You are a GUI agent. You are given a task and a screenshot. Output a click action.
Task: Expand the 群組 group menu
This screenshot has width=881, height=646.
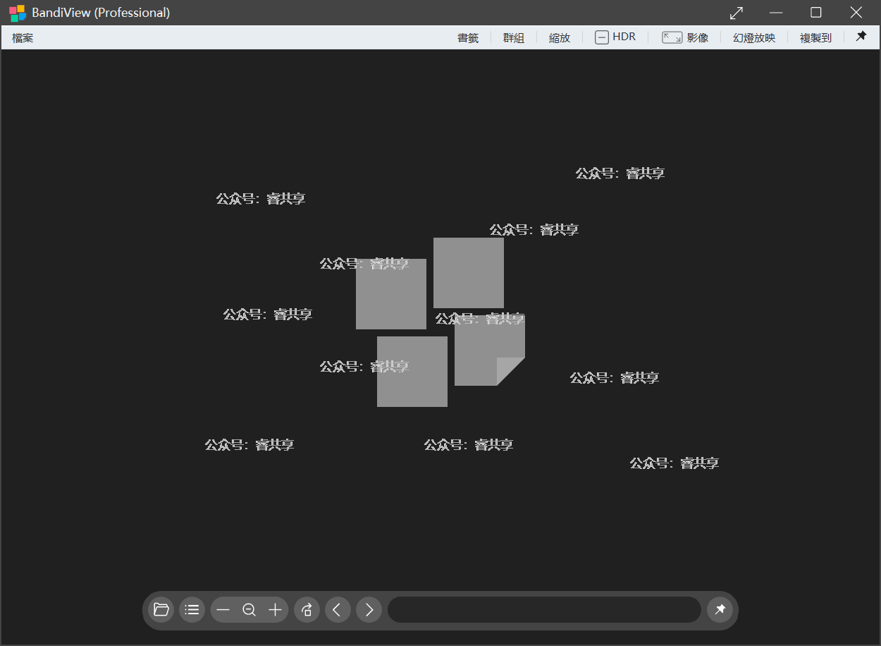514,38
